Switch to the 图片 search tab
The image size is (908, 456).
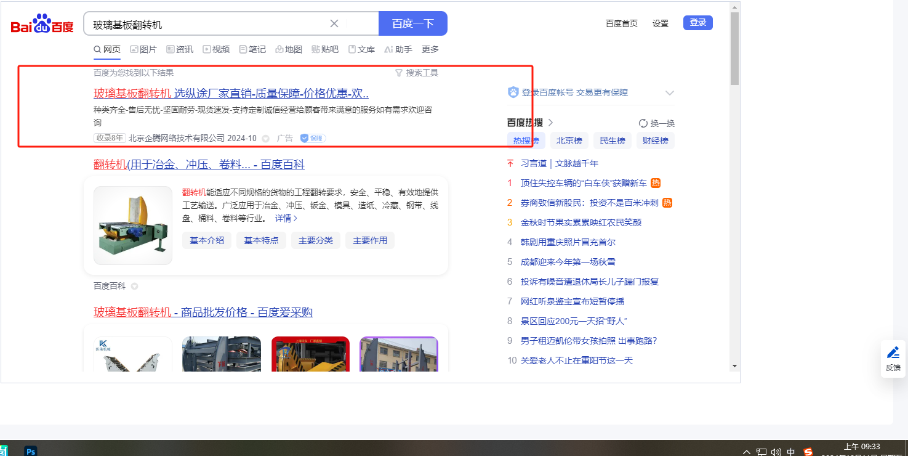(143, 49)
